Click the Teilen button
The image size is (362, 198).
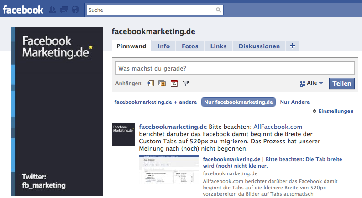coord(341,83)
